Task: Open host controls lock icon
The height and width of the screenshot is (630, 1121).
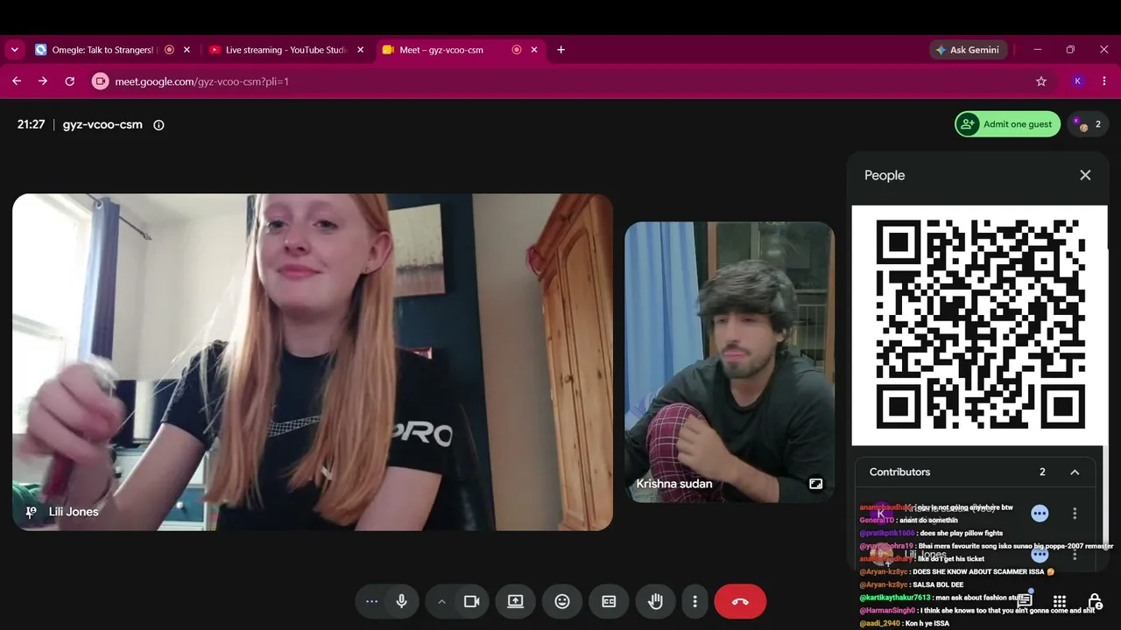Action: click(x=1095, y=601)
